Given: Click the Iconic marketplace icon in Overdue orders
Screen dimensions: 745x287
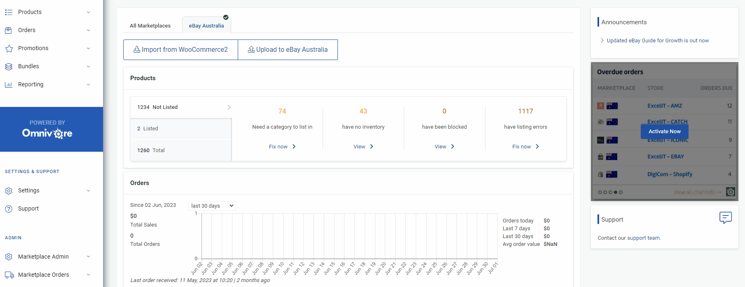Looking at the screenshot, I should [x=601, y=140].
